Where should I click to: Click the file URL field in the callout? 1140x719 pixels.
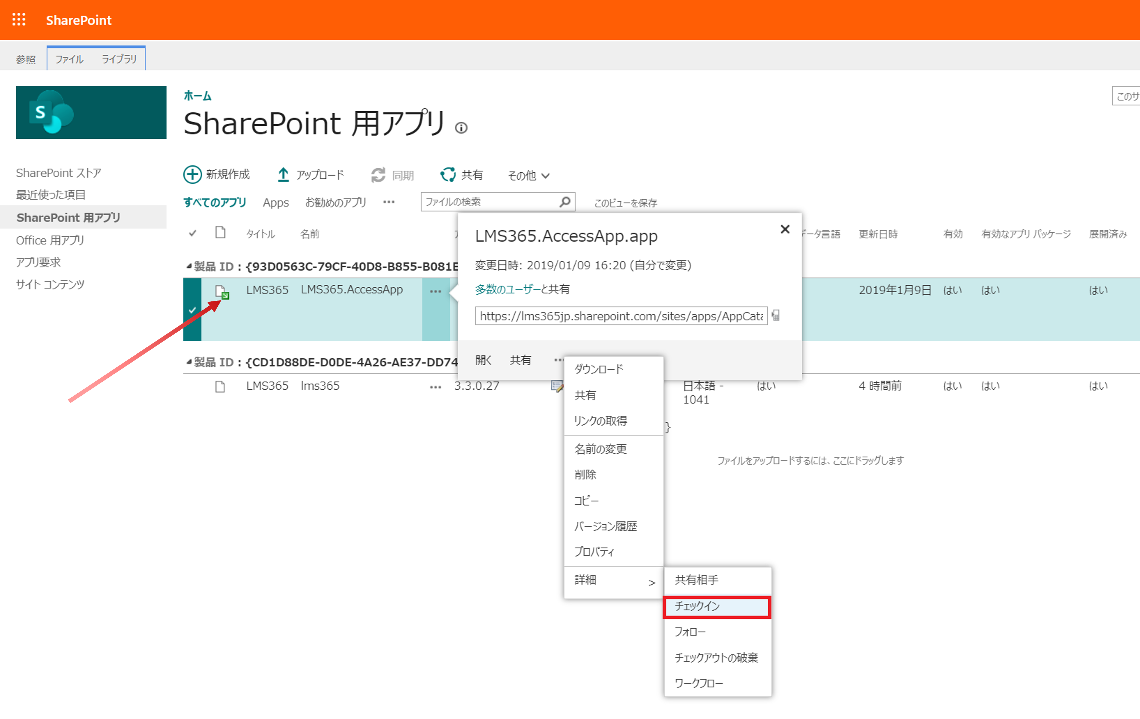[621, 316]
